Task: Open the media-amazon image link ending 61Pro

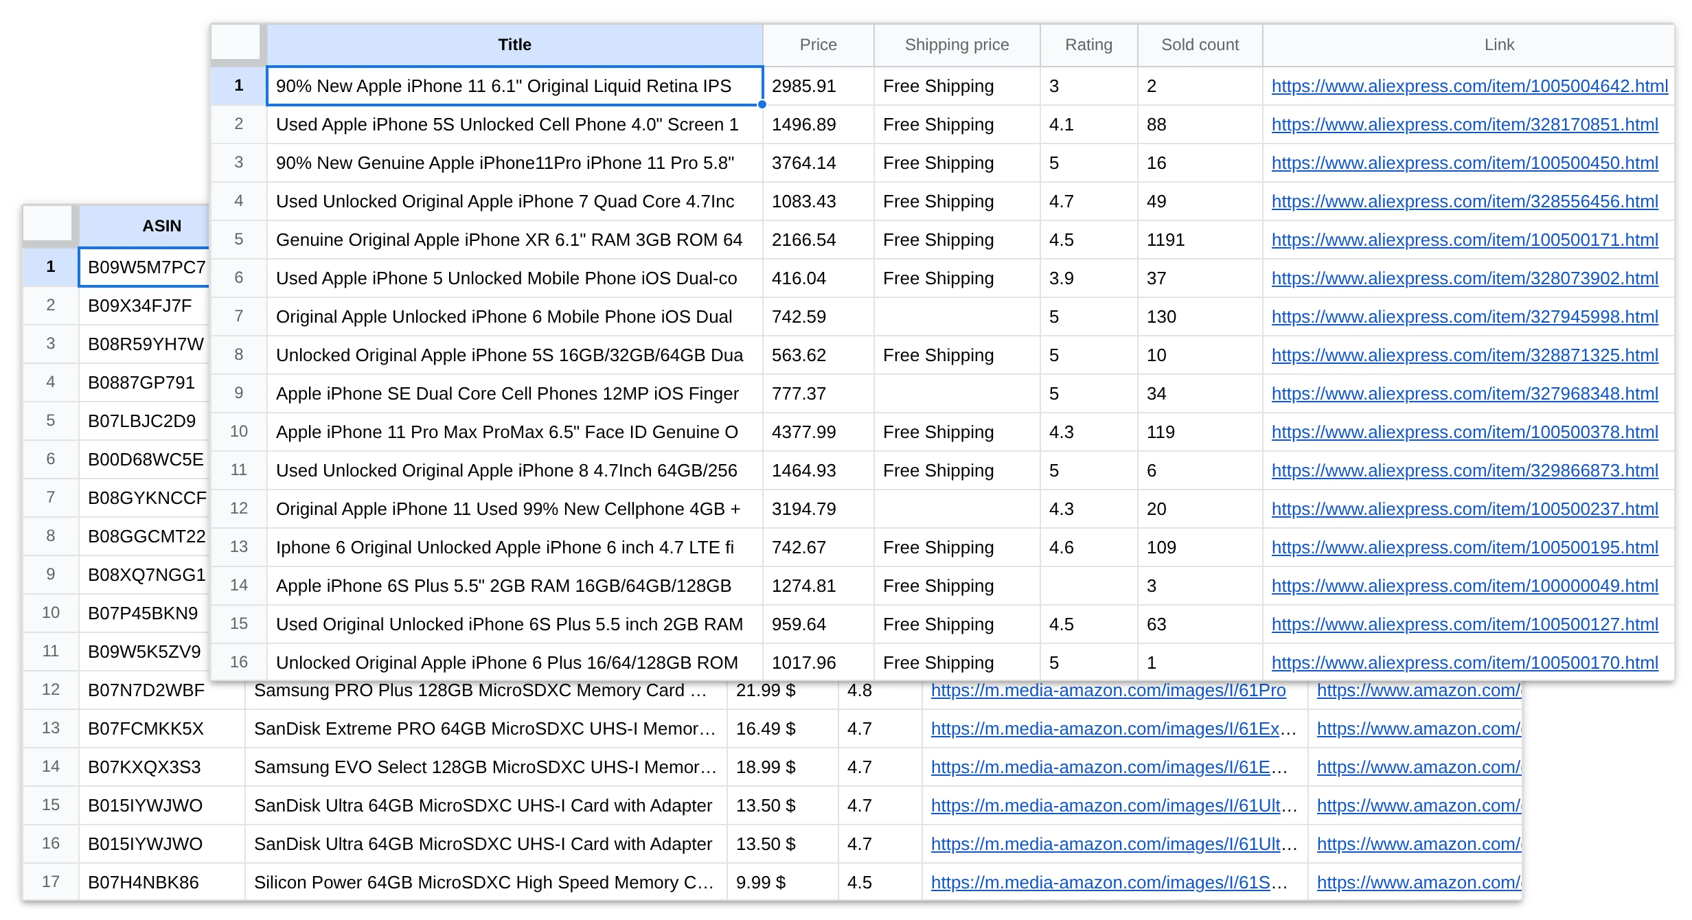Action: coord(1108,691)
